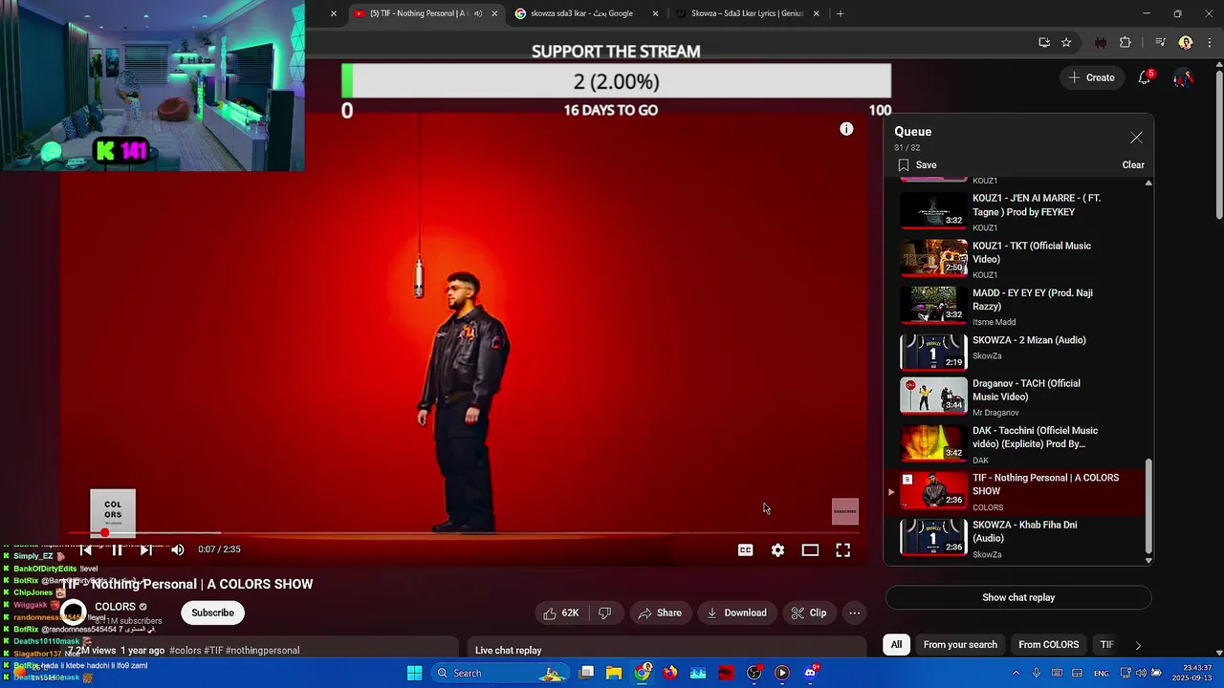This screenshot has height=688, width=1224.
Task: Switch to the Genius lyrics tab
Action: [x=748, y=13]
